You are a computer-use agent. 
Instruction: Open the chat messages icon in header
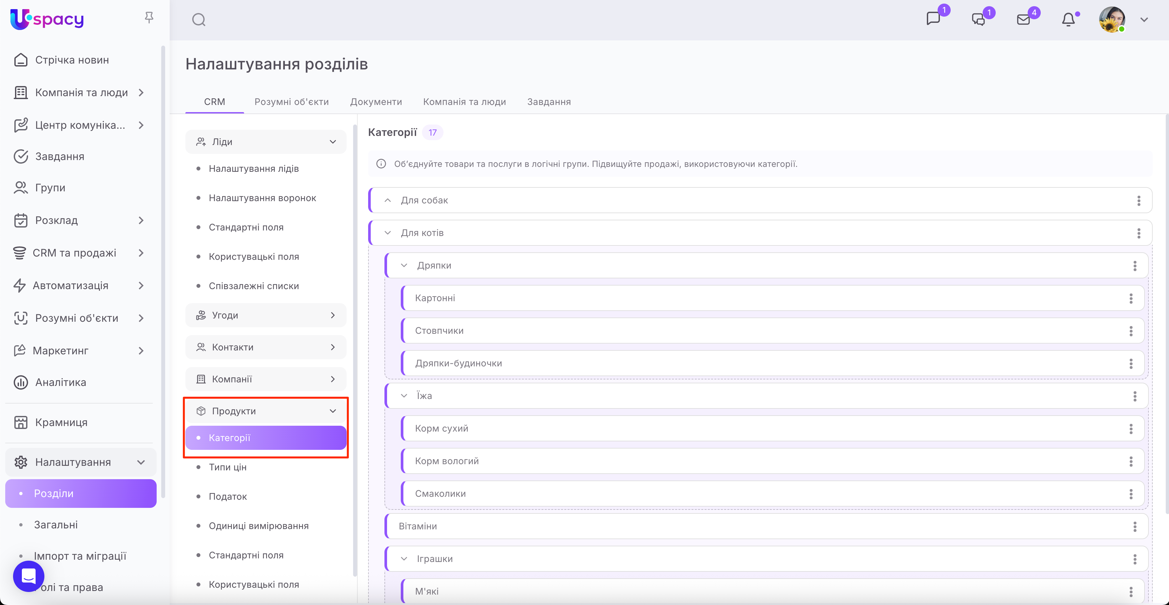tap(933, 19)
